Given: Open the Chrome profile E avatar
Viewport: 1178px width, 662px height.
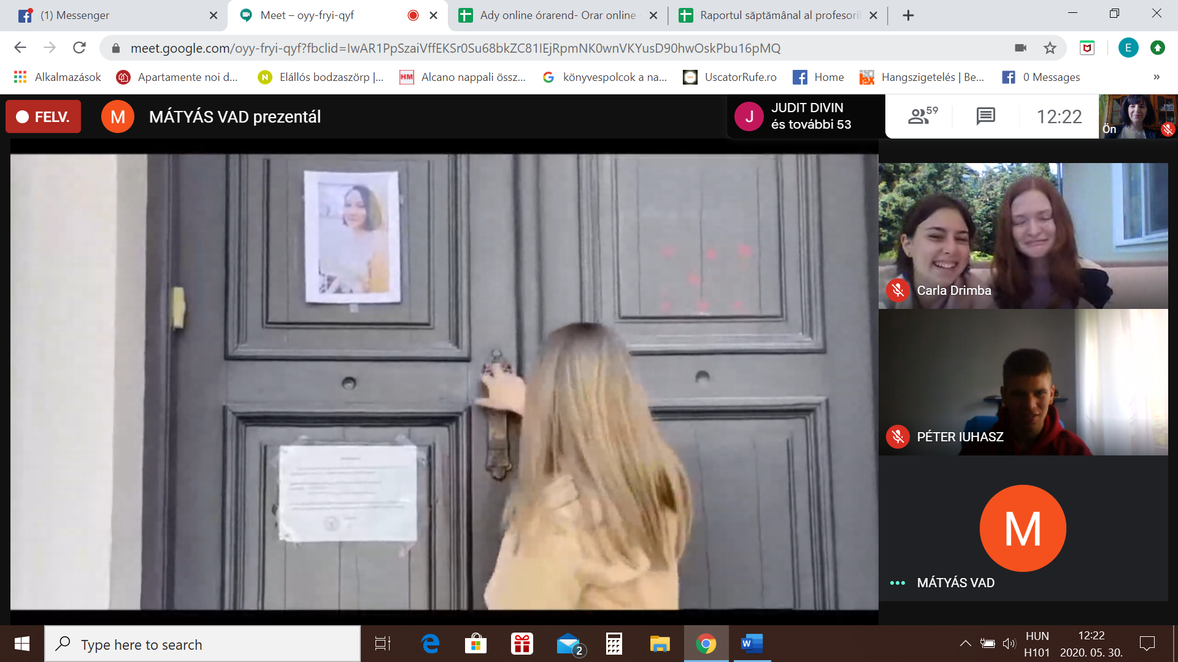Looking at the screenshot, I should point(1128,48).
